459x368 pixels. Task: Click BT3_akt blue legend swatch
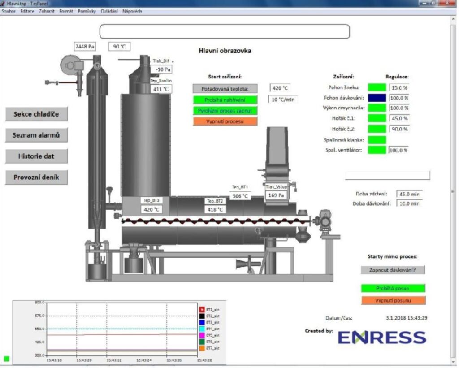tap(202, 322)
